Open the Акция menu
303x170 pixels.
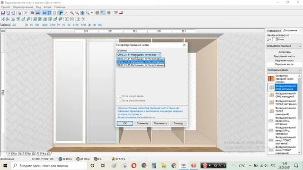coord(47,7)
